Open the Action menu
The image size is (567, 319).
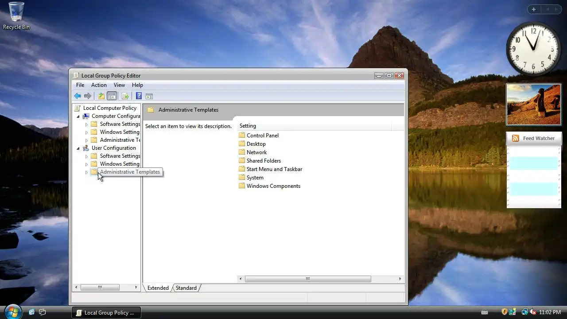[x=99, y=85]
